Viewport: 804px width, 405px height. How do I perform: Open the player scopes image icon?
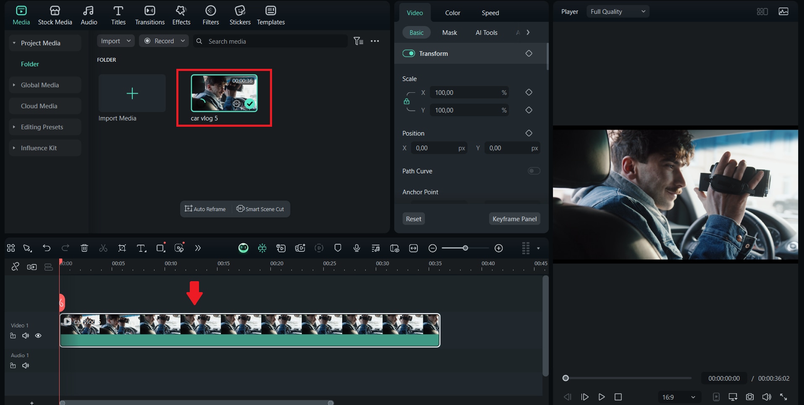783,12
